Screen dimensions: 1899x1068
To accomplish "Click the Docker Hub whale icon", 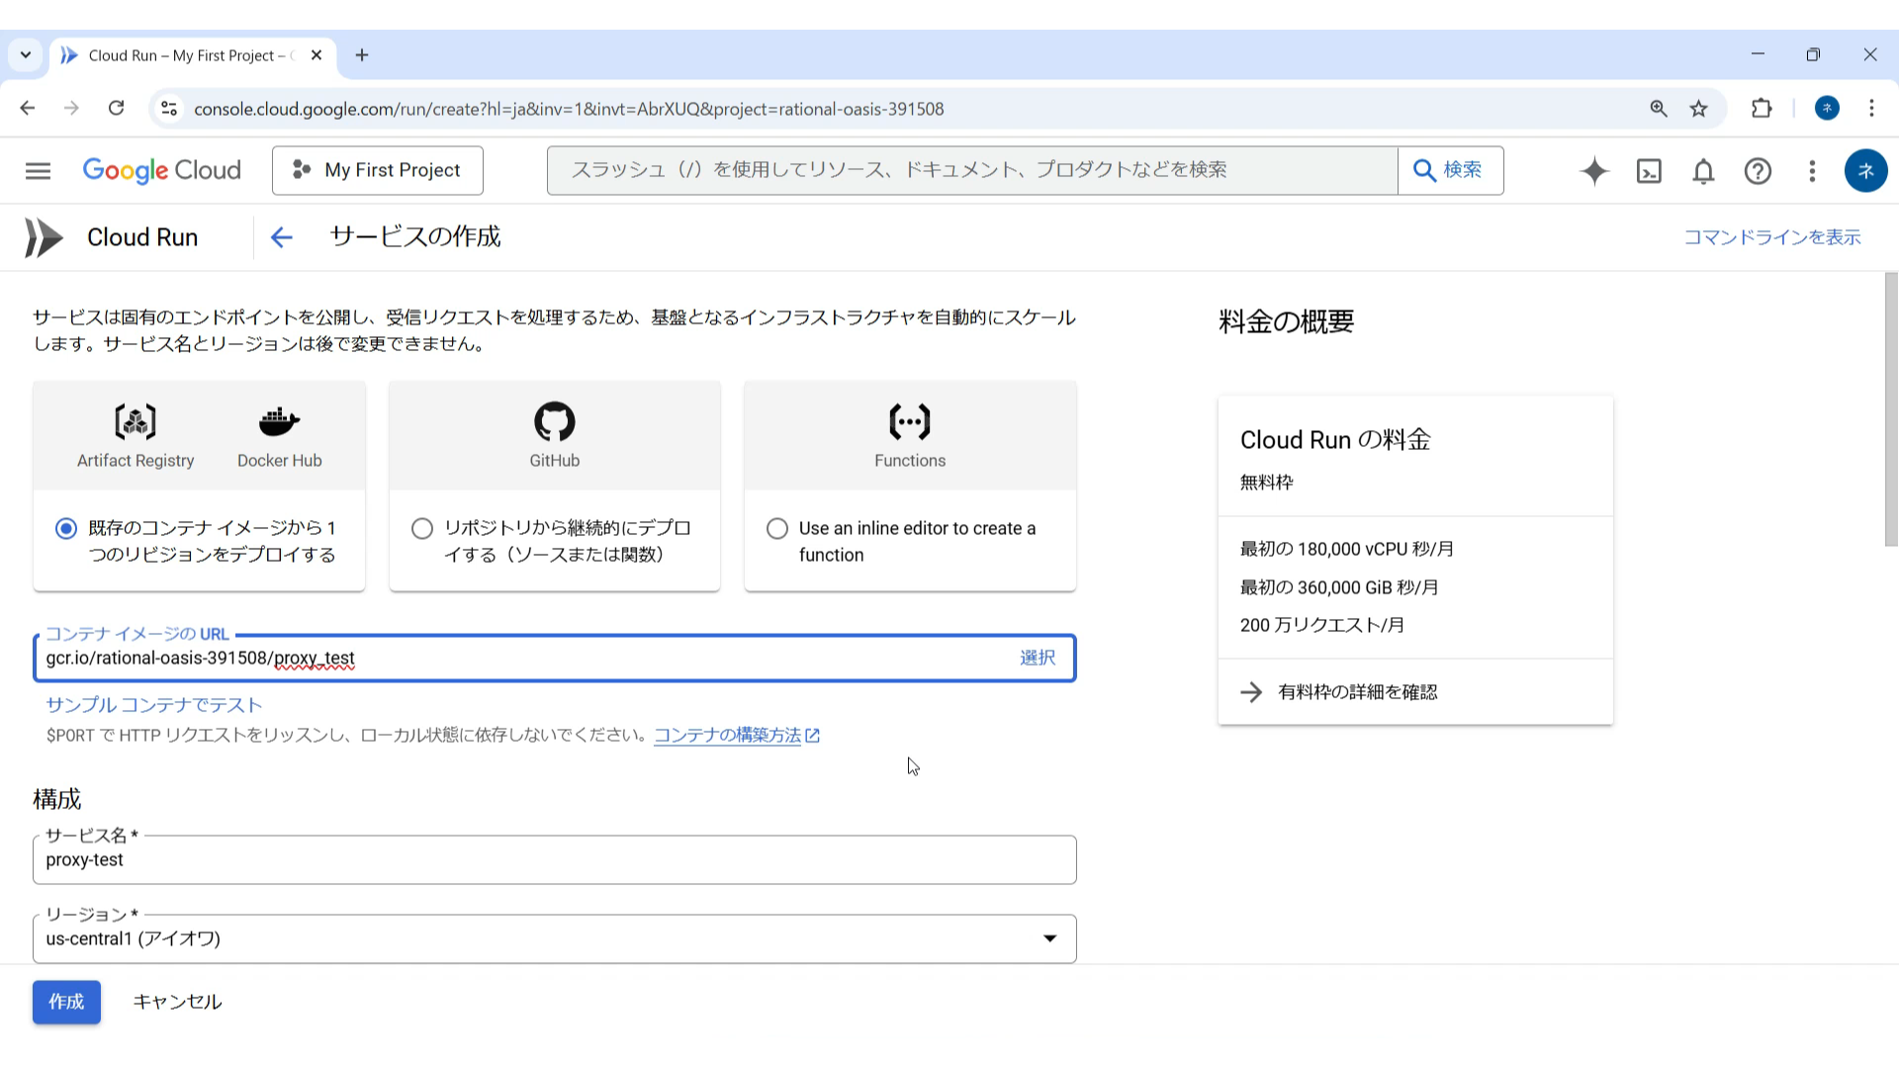I will 279,422.
